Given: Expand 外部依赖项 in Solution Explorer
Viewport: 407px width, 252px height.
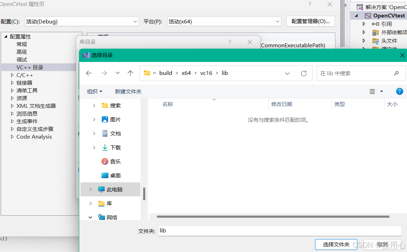Looking at the screenshot, I should click(364, 32).
